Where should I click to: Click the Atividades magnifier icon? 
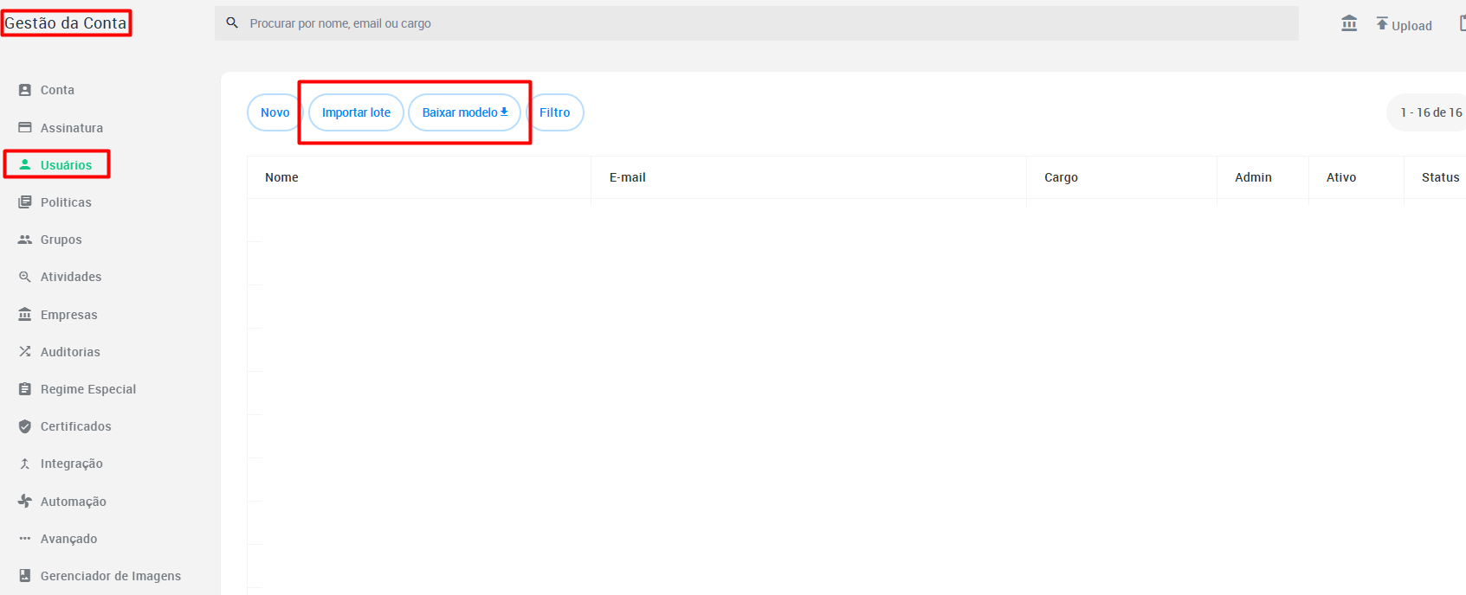coord(25,277)
